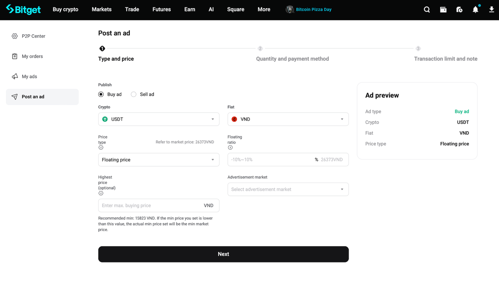Open the Trade menu
499x301 pixels.
(132, 9)
